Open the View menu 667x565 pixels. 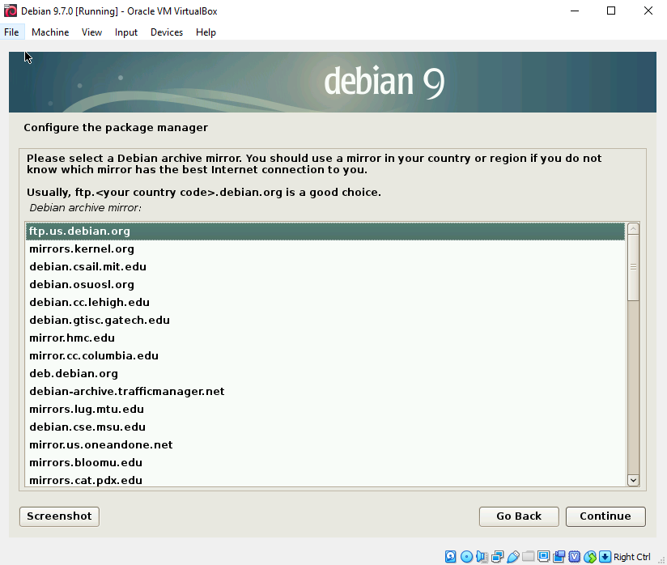[x=92, y=32]
